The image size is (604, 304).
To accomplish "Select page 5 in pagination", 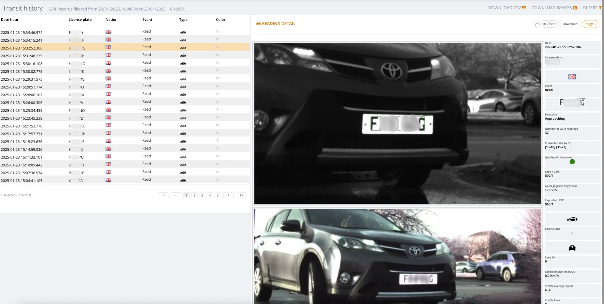I will (x=218, y=195).
